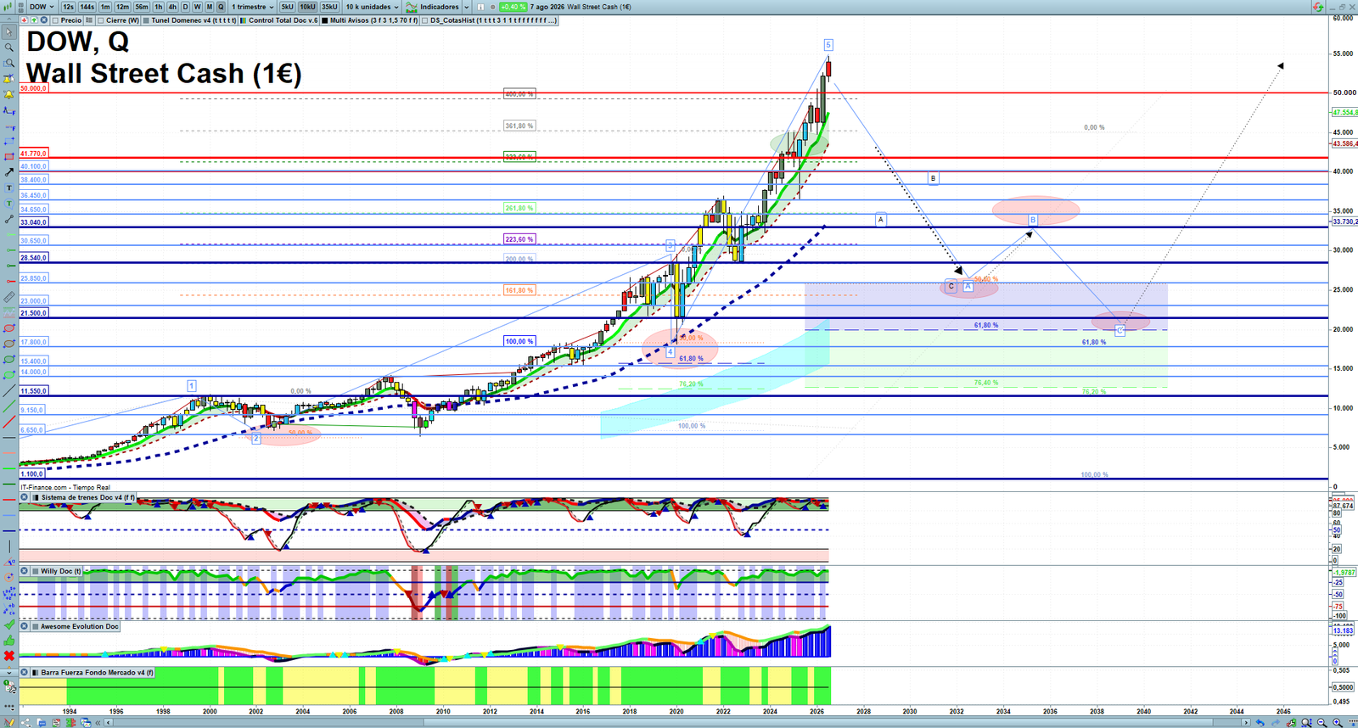Toggle Tunel Domenec v4 indicator swatch
Viewport: 1358px width, 728px height.
pyautogui.click(x=146, y=20)
